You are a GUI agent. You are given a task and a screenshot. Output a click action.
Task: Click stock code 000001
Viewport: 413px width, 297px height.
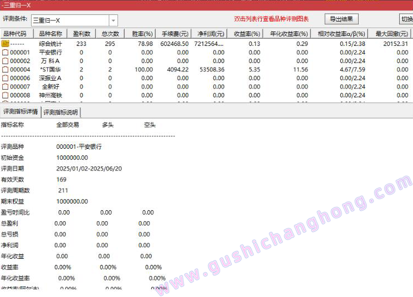coord(20,53)
